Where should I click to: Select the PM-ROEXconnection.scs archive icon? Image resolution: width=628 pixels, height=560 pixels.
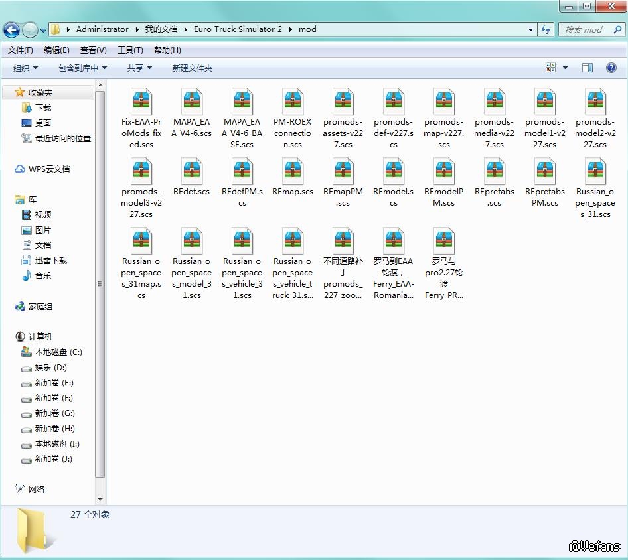pyautogui.click(x=293, y=102)
